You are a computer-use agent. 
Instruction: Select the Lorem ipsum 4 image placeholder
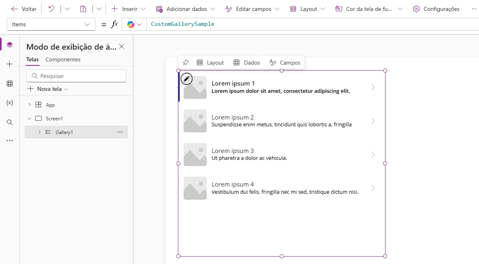pos(195,188)
